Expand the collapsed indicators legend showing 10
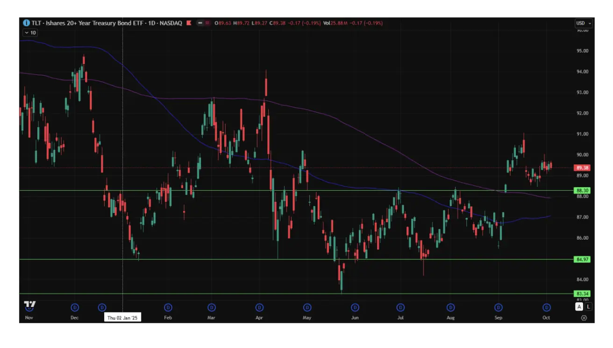613x348 pixels. click(30, 33)
